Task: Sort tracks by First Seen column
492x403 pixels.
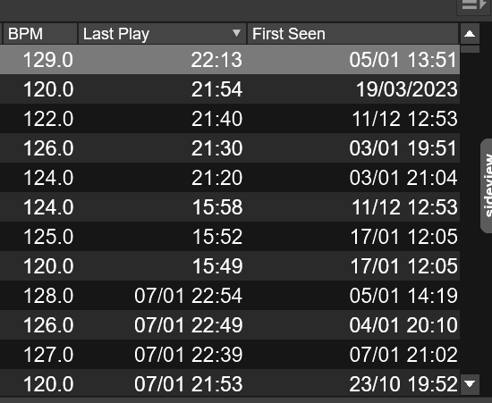Action: point(352,34)
